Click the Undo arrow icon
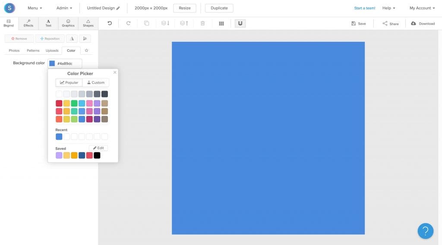The image size is (442, 245). 110,23
